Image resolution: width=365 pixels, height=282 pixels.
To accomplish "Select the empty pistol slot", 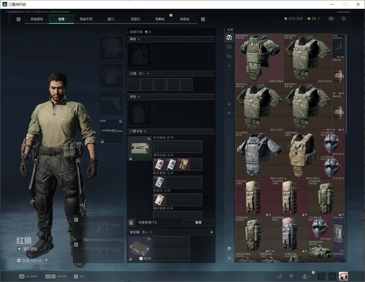I will pos(111,103).
